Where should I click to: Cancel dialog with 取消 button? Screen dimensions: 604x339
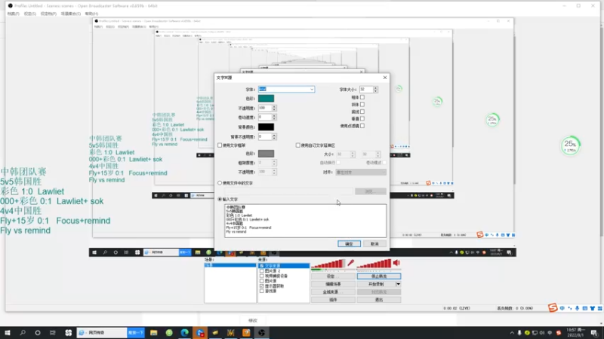[x=374, y=243]
